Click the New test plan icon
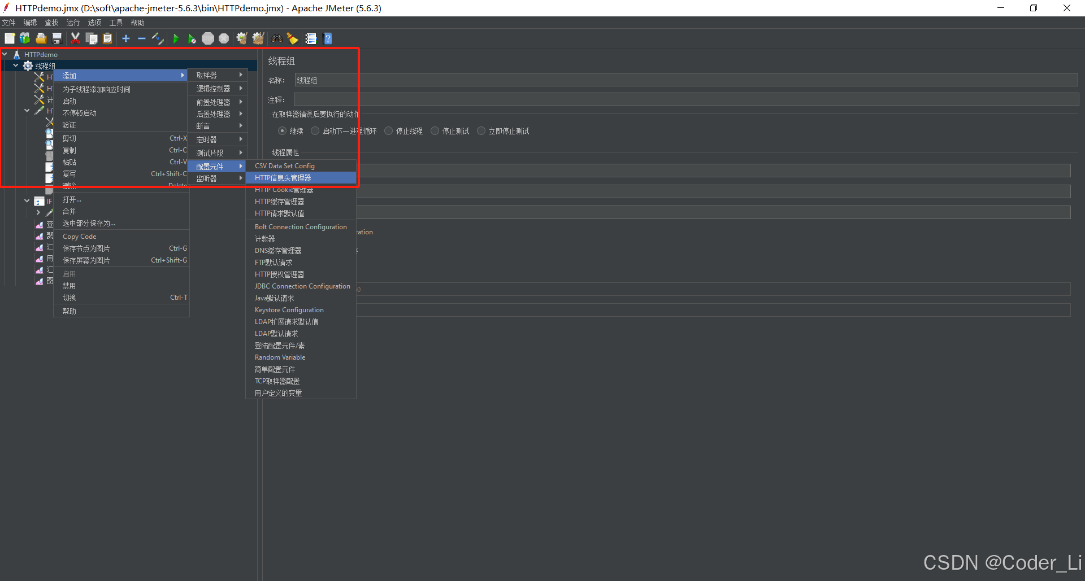The height and width of the screenshot is (581, 1085). tap(10, 38)
